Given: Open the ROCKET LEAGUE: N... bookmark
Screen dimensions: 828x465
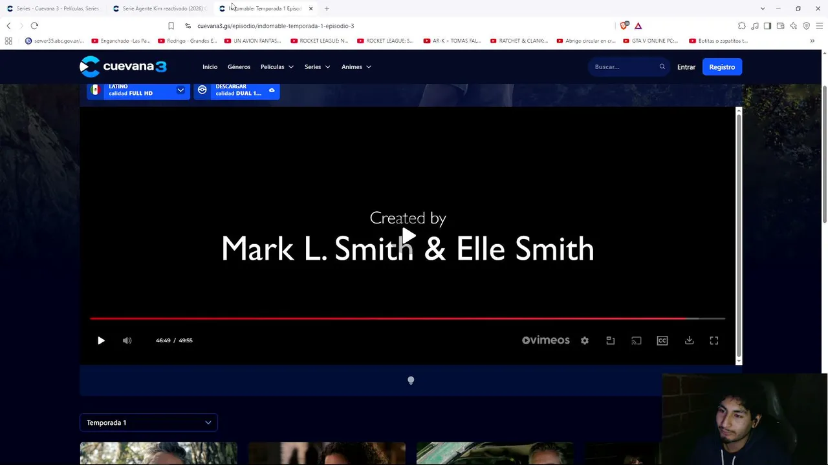Looking at the screenshot, I should coord(320,41).
